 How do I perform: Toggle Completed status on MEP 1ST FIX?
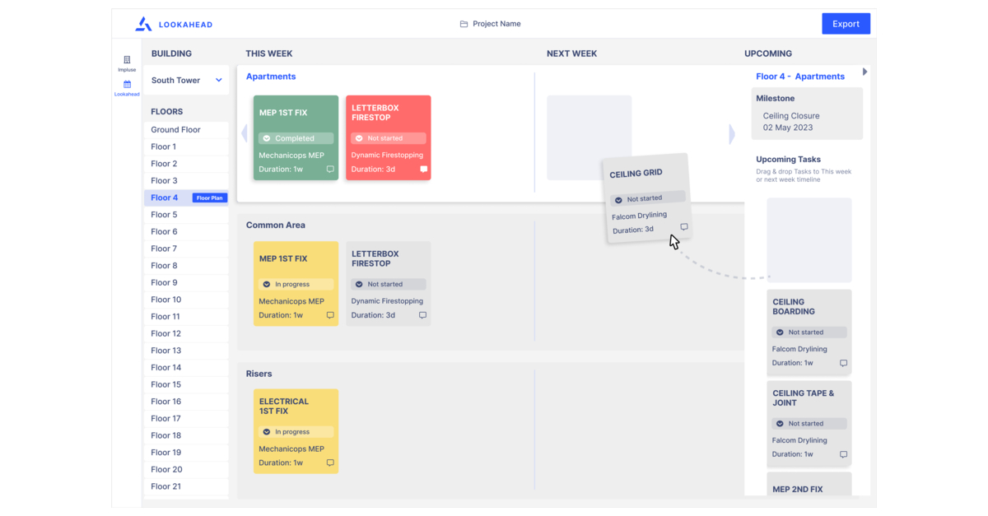[x=296, y=137]
